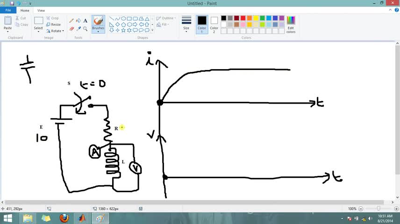Open the Select dropdown arrow
Viewport: 400px width, 224px height.
click(x=38, y=32)
